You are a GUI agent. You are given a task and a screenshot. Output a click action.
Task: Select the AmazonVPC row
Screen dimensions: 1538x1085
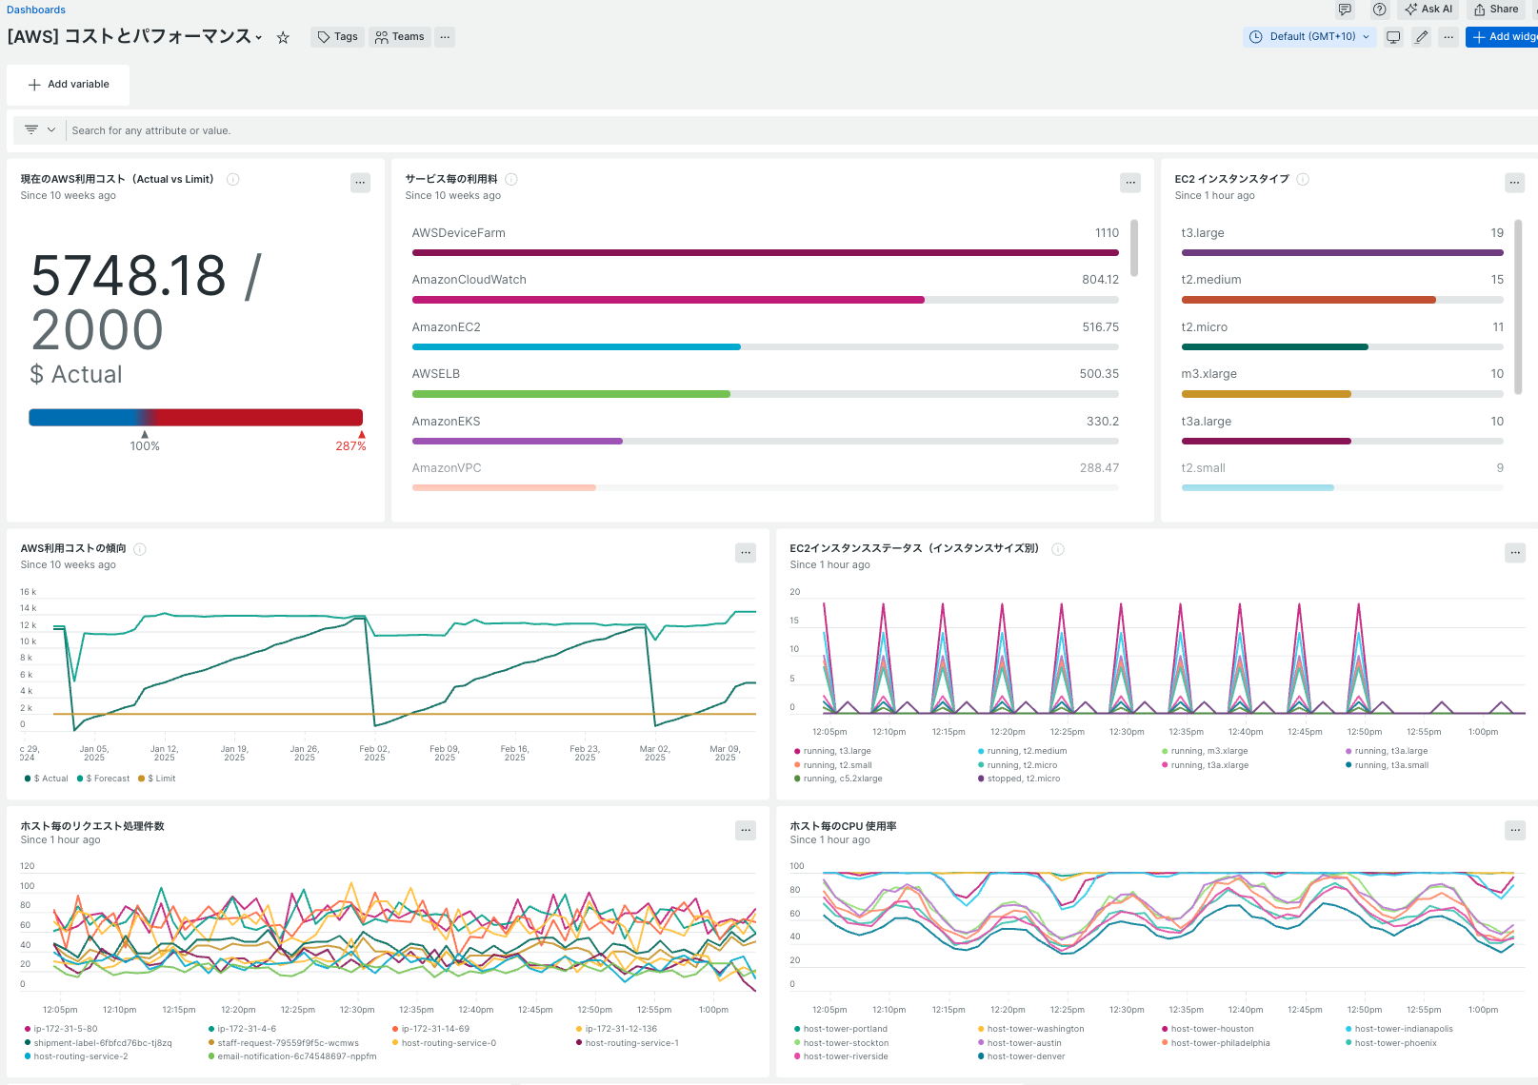pyautogui.click(x=766, y=477)
